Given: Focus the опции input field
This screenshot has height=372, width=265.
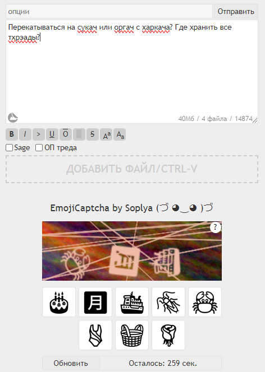Looking at the screenshot, I should click(x=109, y=11).
